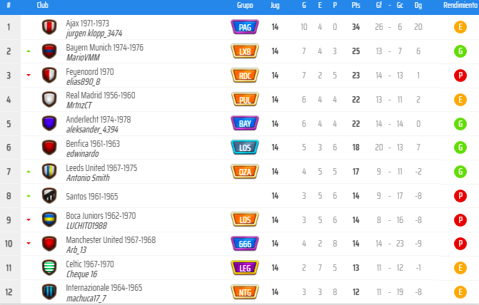Image resolution: width=479 pixels, height=305 pixels.
Task: Click the Internazionale blue-striped shield icon
Action: coord(49,292)
